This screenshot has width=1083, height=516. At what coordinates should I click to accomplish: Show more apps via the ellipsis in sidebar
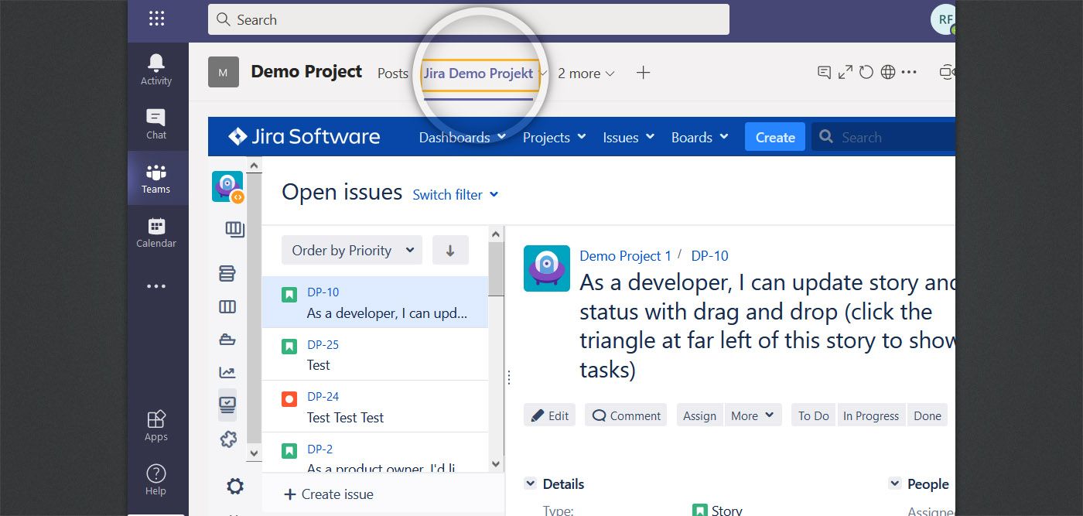156,286
